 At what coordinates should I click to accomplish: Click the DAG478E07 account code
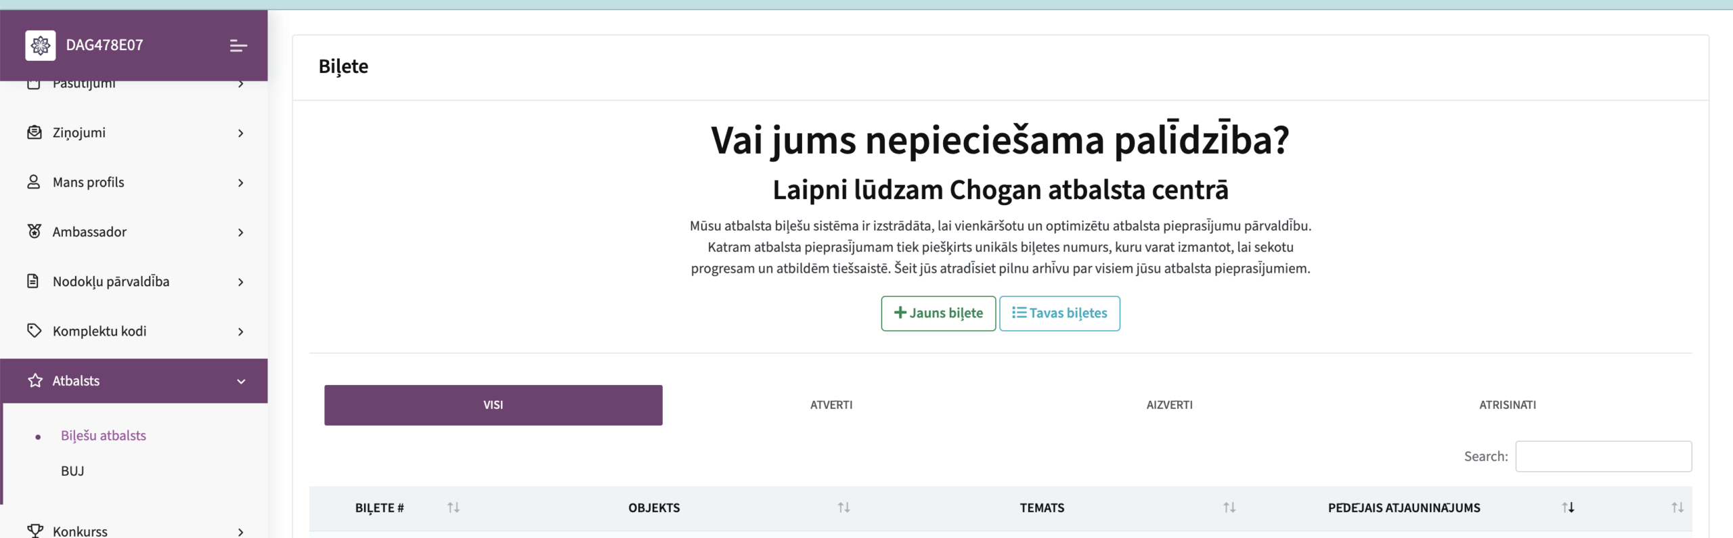pyautogui.click(x=104, y=45)
